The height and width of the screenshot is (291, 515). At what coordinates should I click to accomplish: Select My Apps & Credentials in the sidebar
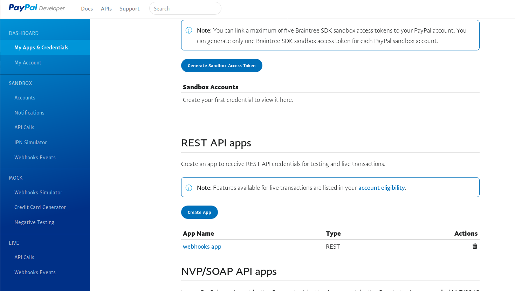(x=41, y=47)
